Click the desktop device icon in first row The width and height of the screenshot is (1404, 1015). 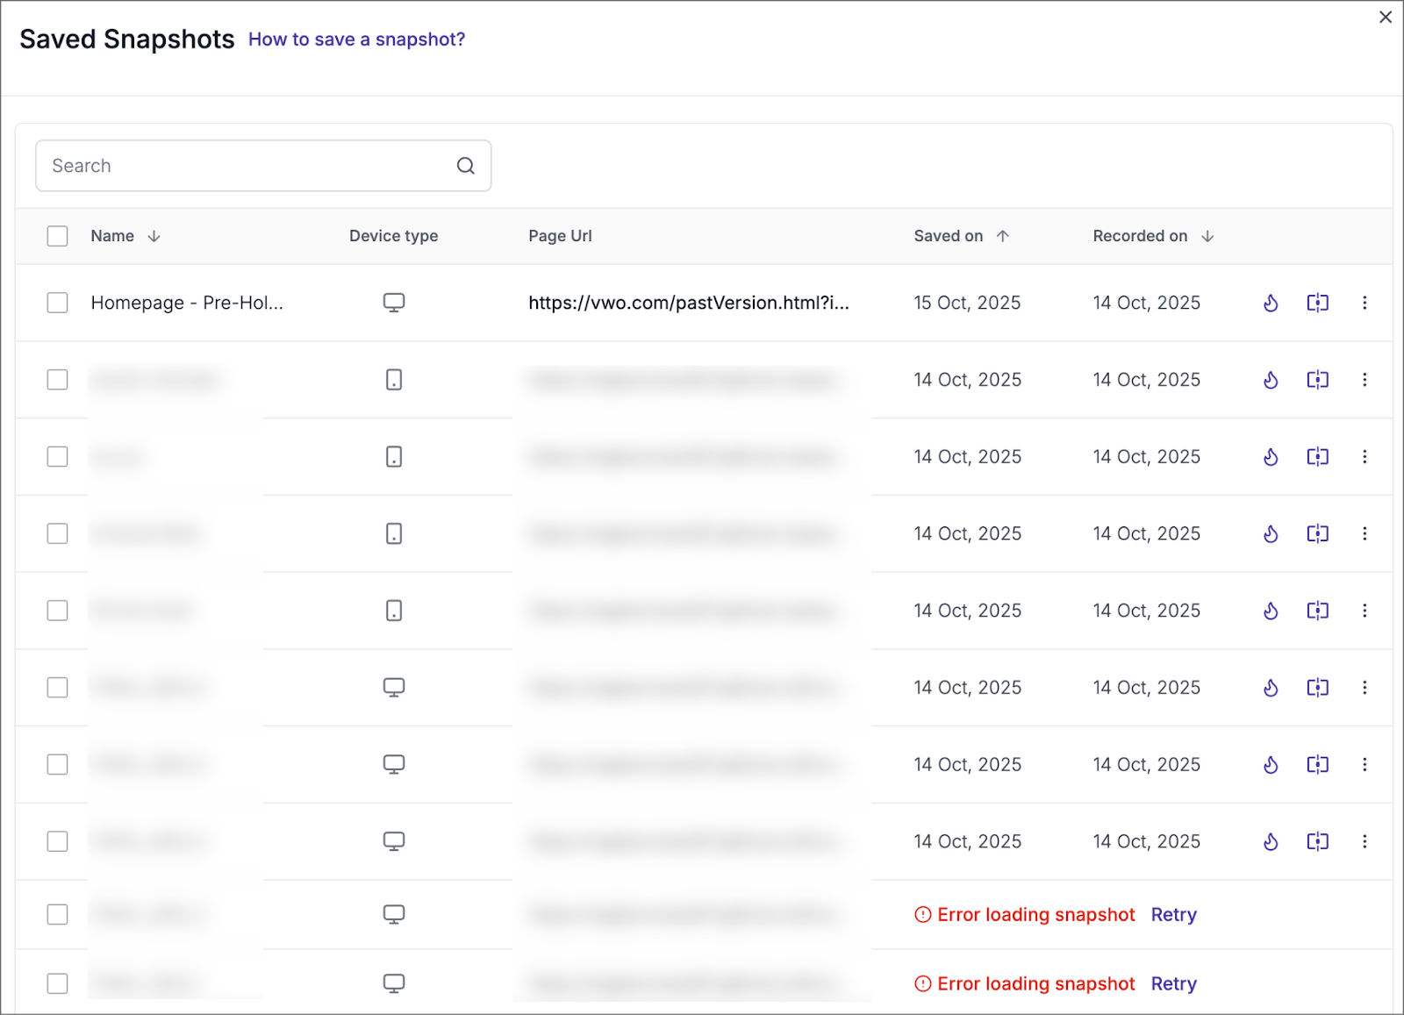[394, 303]
